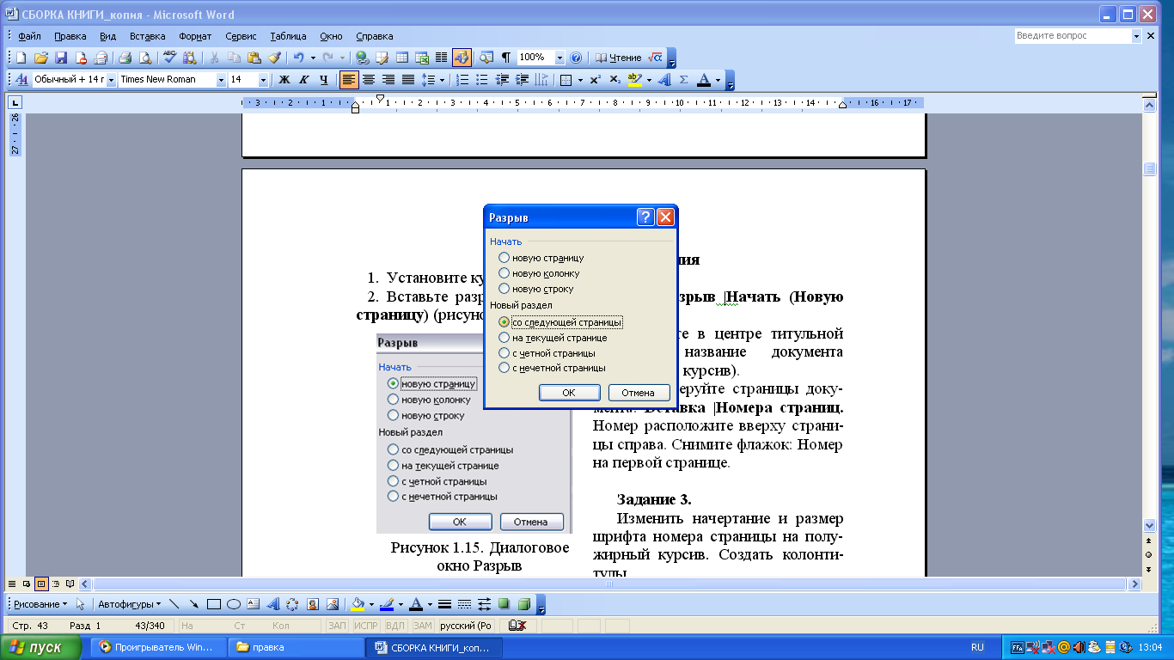Open undo history dropdown arrow
Image resolution: width=1174 pixels, height=660 pixels.
(312, 58)
